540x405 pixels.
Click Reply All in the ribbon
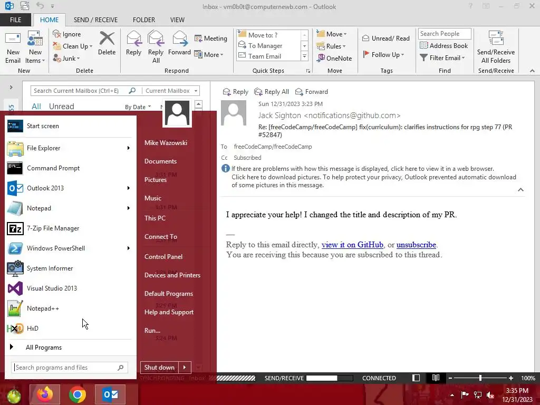point(156,47)
